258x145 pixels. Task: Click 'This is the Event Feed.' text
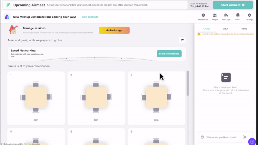click(225, 87)
